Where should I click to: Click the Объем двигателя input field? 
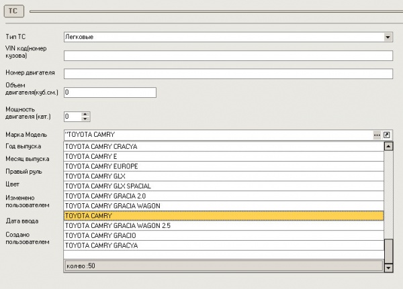[x=109, y=93]
